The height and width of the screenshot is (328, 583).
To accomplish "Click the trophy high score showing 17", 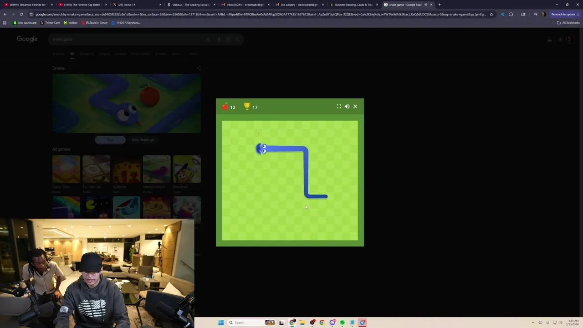I will coord(251,107).
